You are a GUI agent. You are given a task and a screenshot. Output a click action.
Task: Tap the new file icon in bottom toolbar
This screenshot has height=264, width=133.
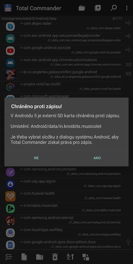(24, 257)
